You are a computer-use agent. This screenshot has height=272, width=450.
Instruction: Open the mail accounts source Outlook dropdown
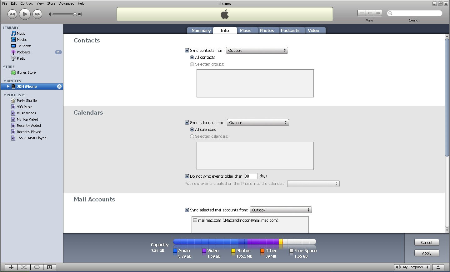(x=281, y=210)
